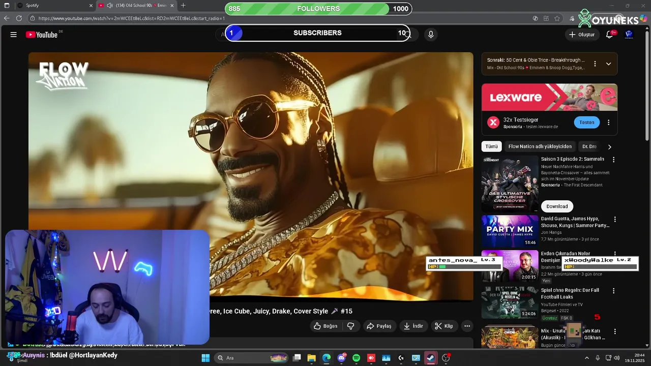This screenshot has width=651, height=366.
Task: Open Spiel ohne Regeln video thumbnail
Action: point(510,302)
